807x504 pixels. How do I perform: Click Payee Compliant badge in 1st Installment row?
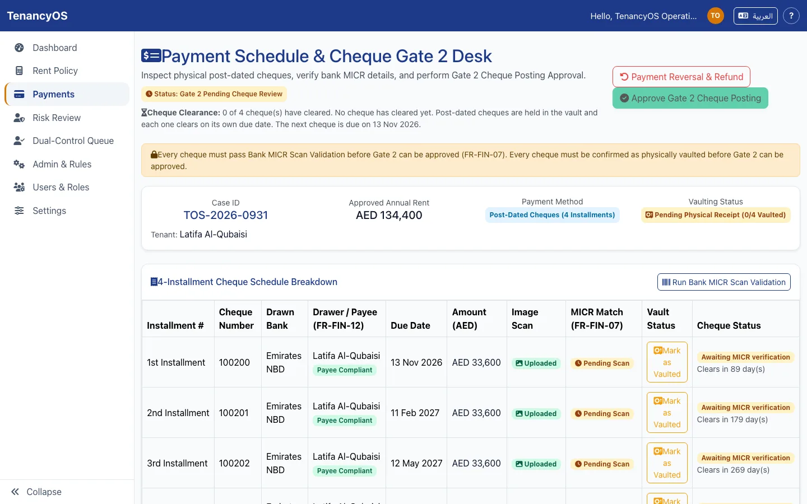345,370
